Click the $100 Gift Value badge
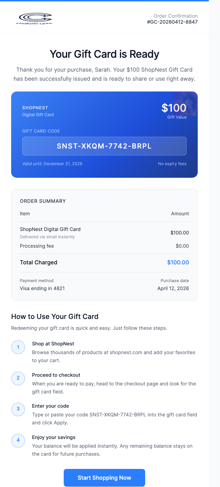This screenshot has height=487, width=220. tap(174, 111)
